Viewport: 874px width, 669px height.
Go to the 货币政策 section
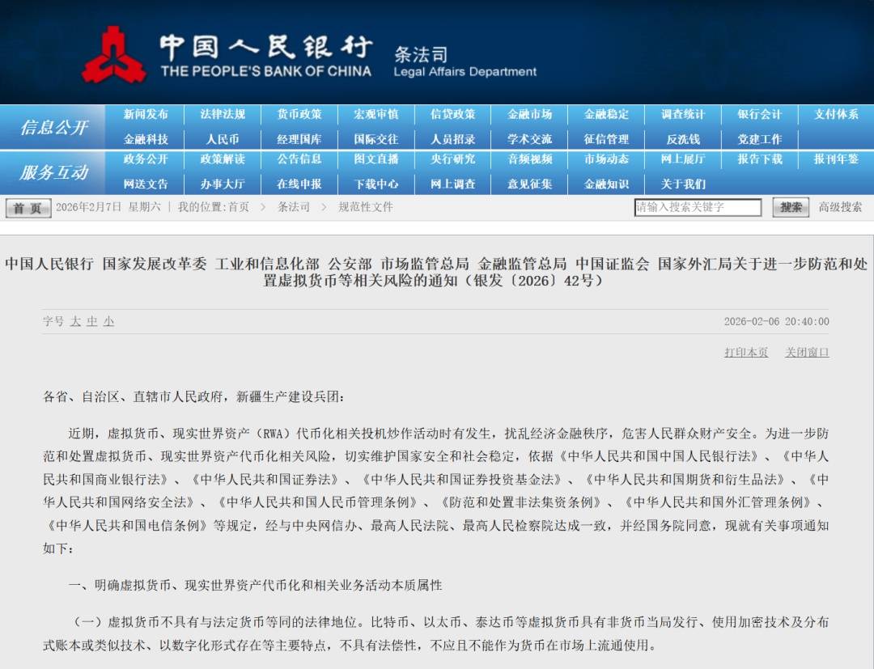[x=299, y=115]
